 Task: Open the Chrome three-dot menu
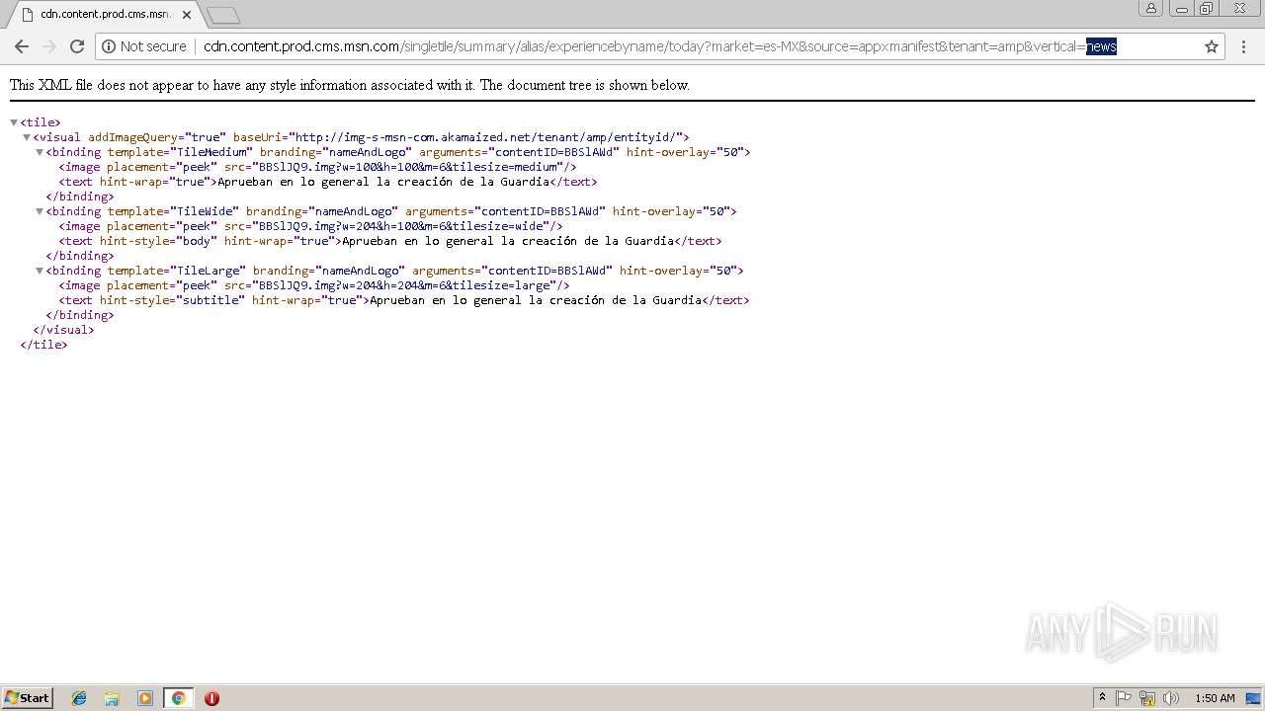click(1243, 46)
